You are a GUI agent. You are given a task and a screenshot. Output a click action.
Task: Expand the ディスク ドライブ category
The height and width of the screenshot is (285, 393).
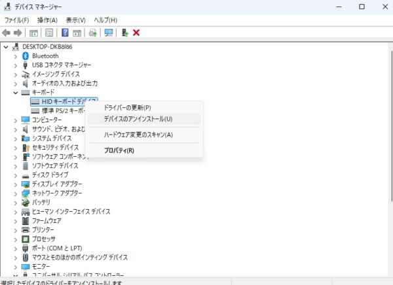[x=16, y=176]
